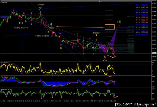Click the M0 = 1031.05 level

coord(142,32)
